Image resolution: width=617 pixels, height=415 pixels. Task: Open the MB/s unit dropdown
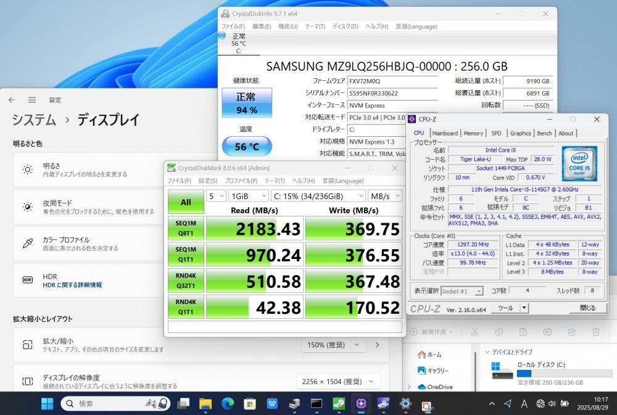tap(384, 196)
